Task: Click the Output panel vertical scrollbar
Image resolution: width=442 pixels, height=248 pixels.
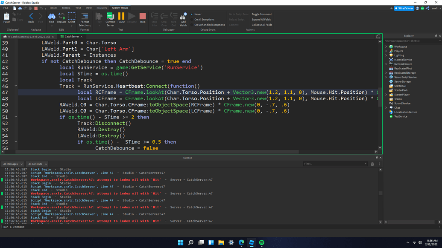Action: [380, 193]
